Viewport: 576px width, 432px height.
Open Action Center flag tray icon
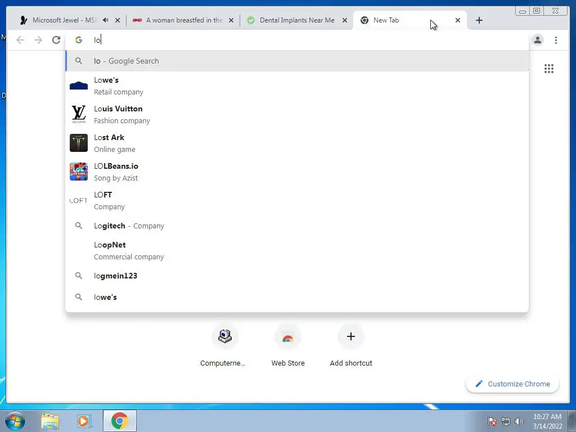click(492, 421)
